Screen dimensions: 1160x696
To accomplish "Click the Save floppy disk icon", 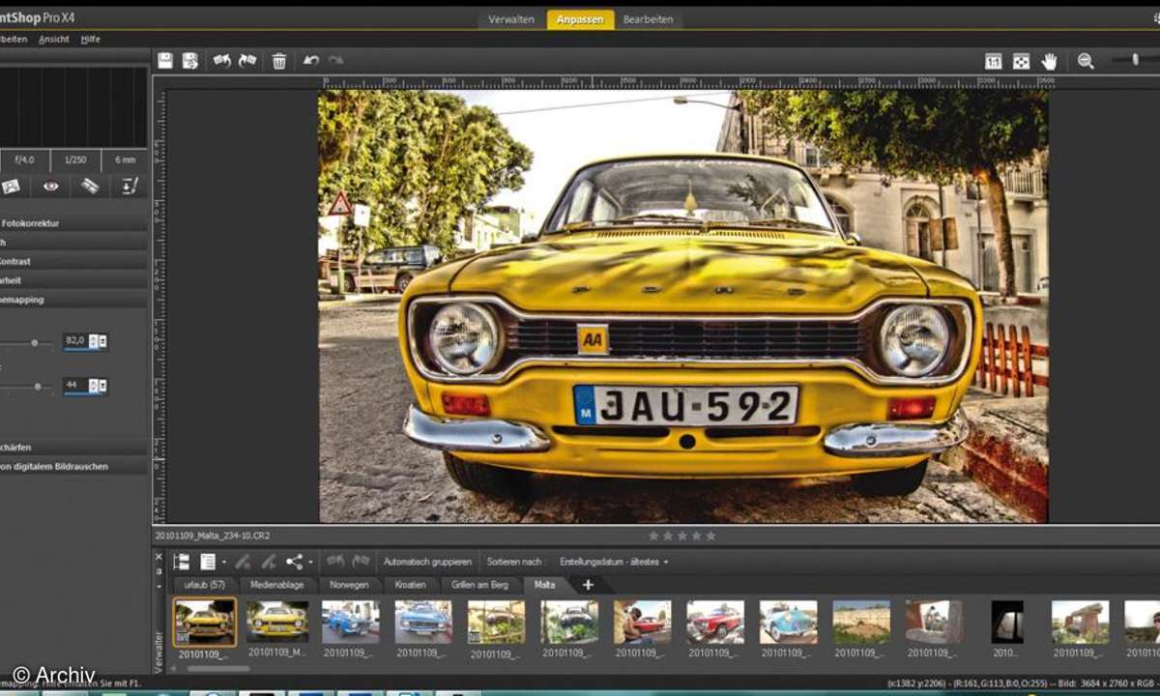I will (165, 61).
